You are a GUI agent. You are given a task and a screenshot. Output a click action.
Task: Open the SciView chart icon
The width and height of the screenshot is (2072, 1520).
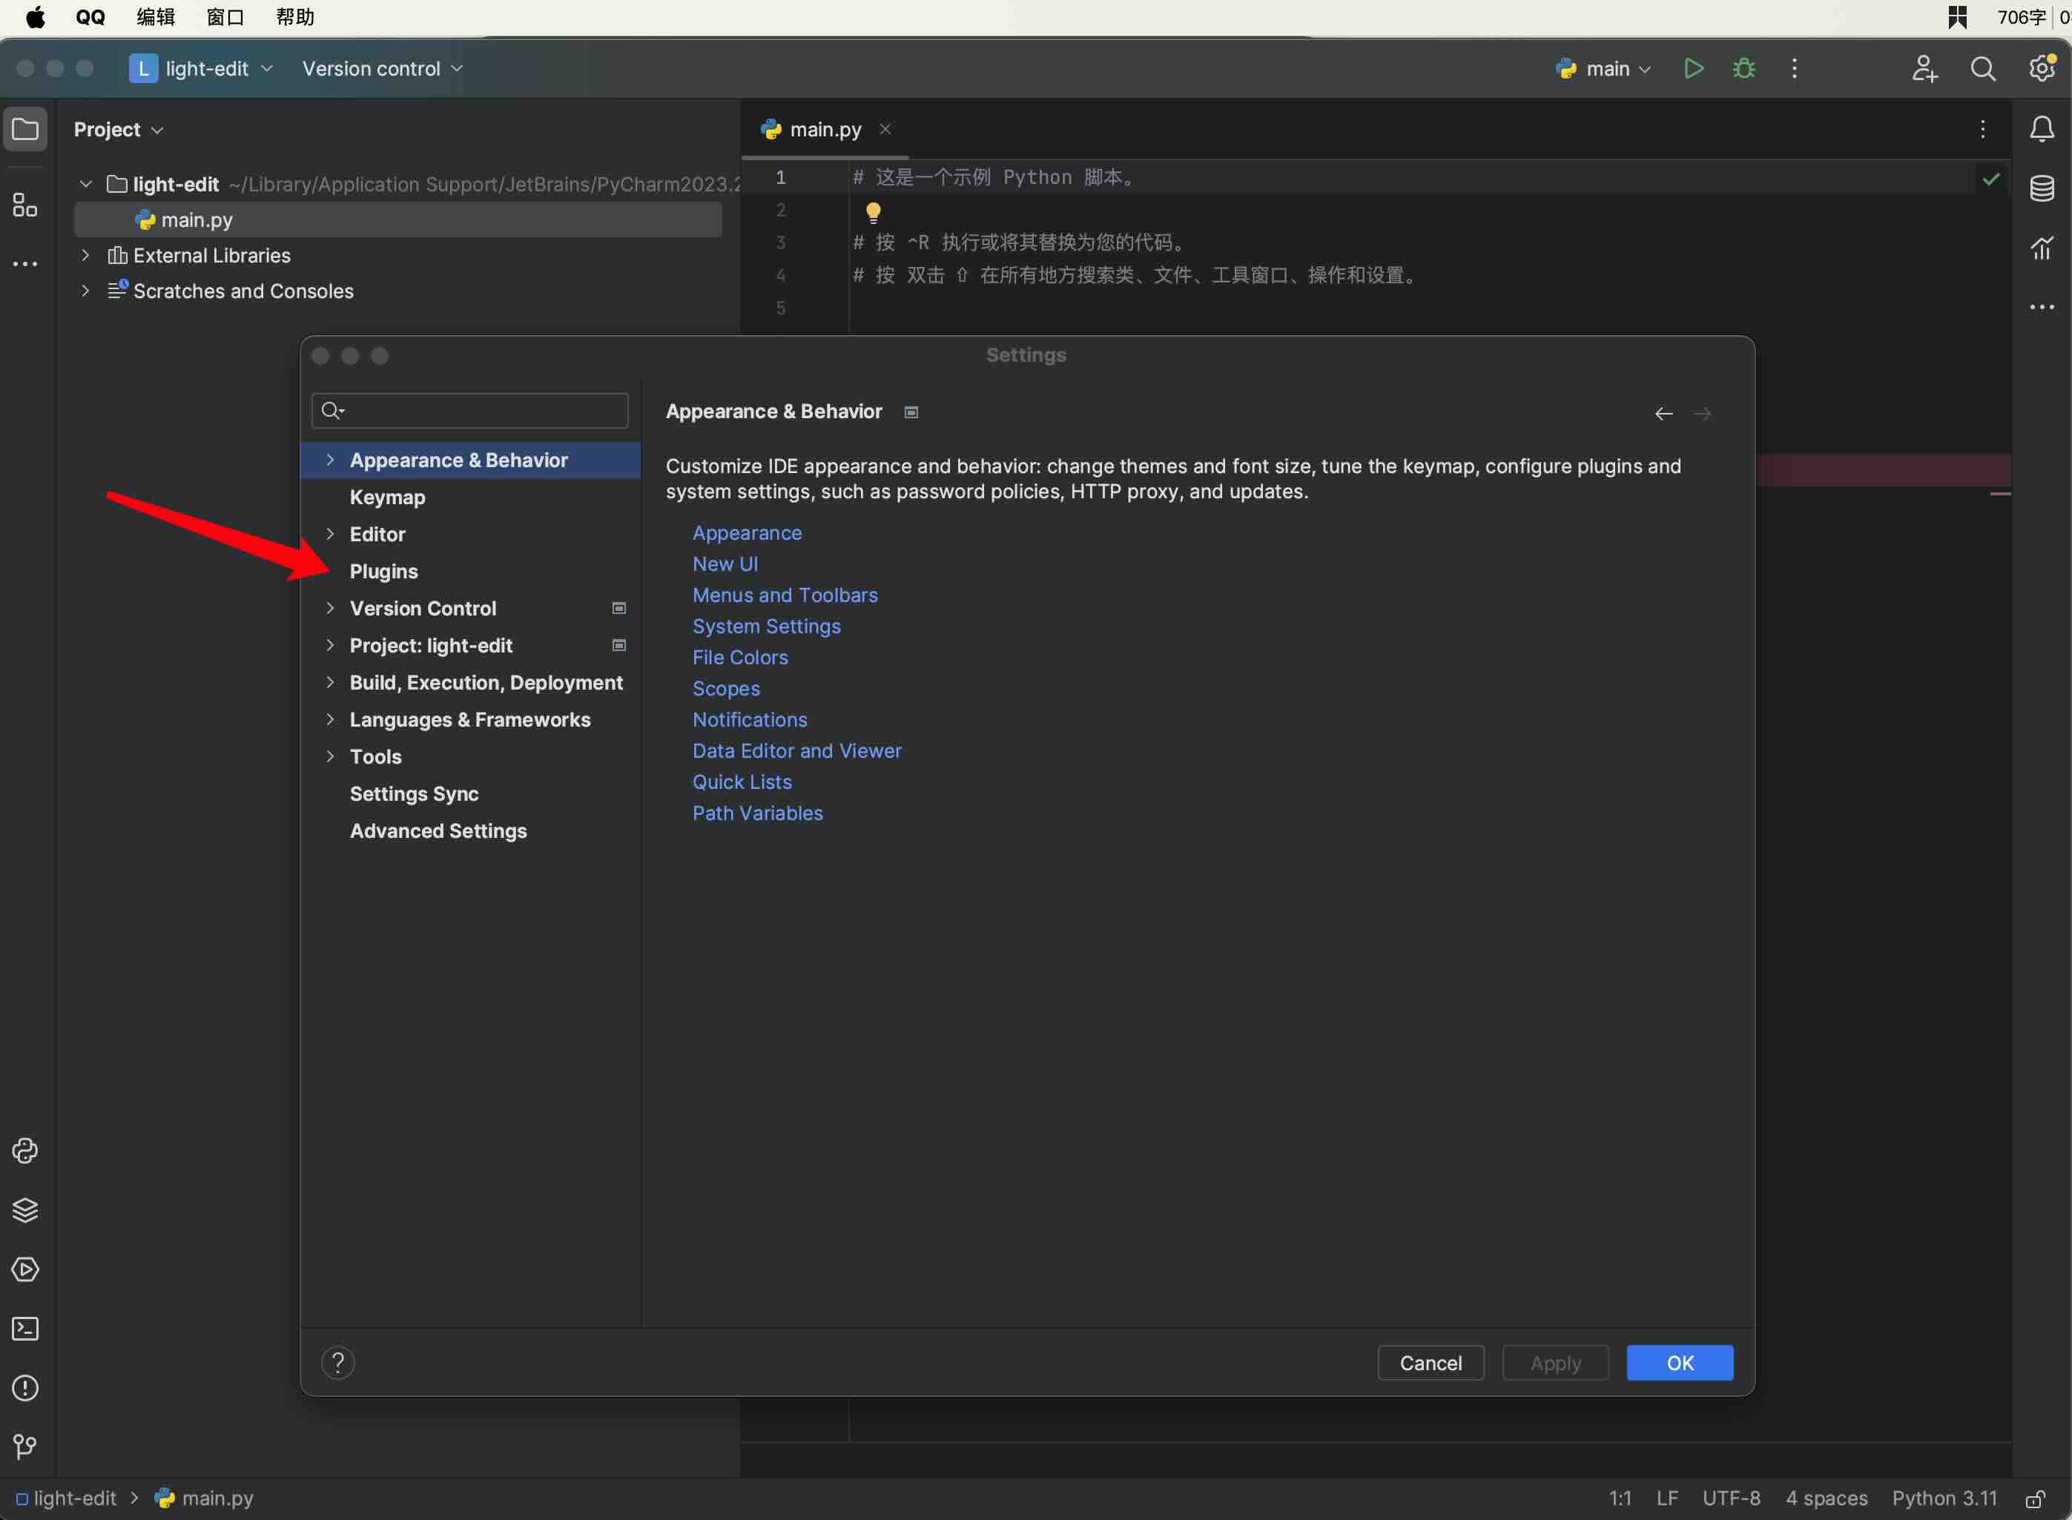2042,248
